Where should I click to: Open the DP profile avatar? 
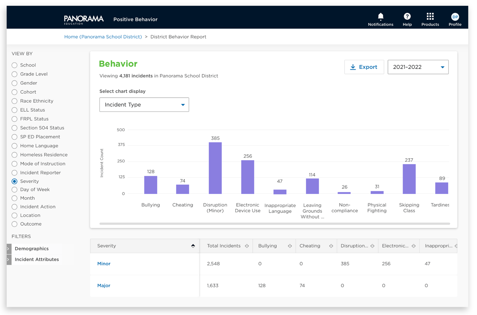coord(455,16)
